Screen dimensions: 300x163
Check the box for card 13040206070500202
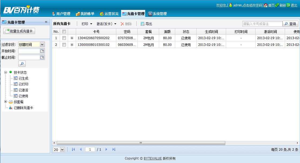64,38
